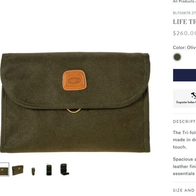This screenshot has height=196, width=196.
Task: Select the Olive color swatch
Action: (177, 57)
